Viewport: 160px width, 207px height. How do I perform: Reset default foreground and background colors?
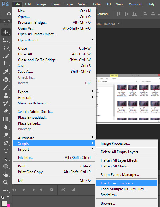(3, 198)
